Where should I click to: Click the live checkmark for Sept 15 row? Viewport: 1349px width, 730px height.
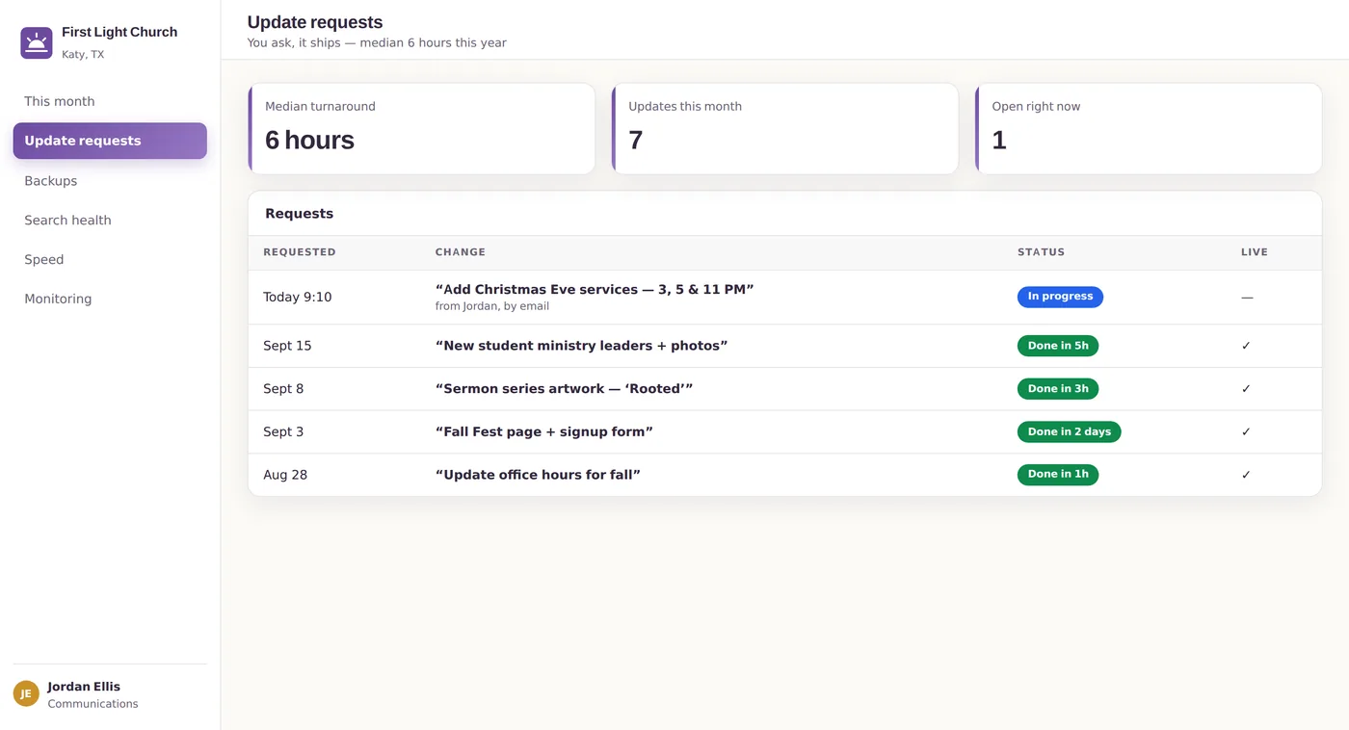(1246, 346)
